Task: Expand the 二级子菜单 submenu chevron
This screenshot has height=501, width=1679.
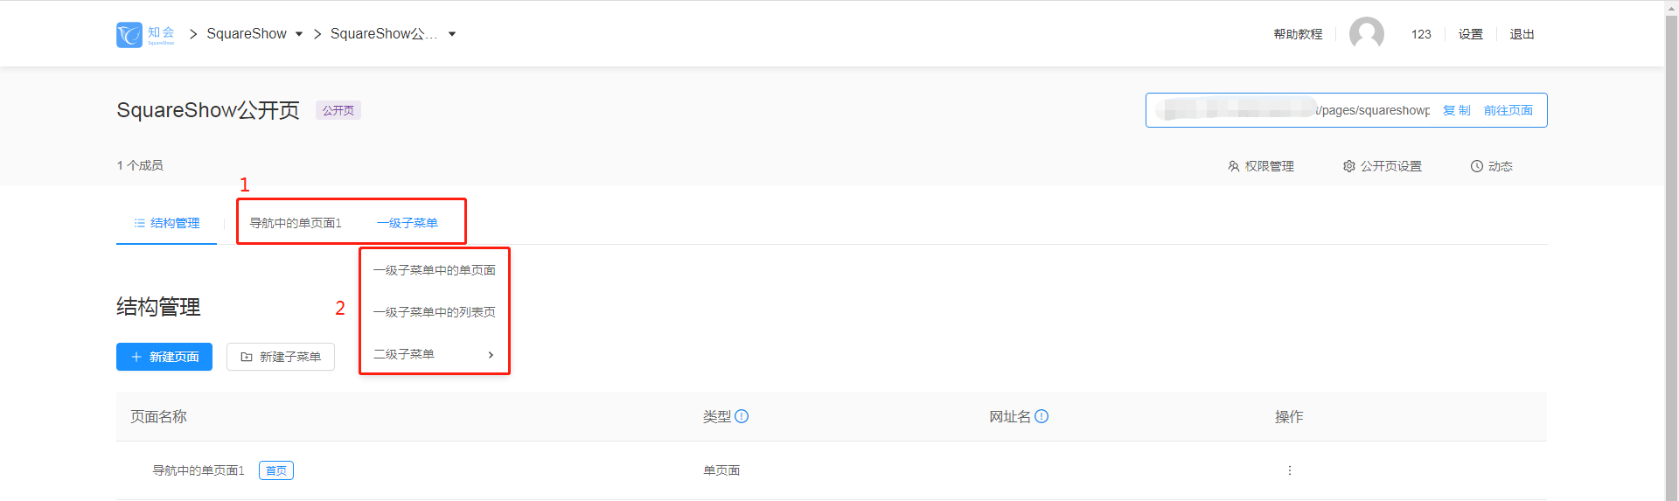Action: (x=491, y=354)
